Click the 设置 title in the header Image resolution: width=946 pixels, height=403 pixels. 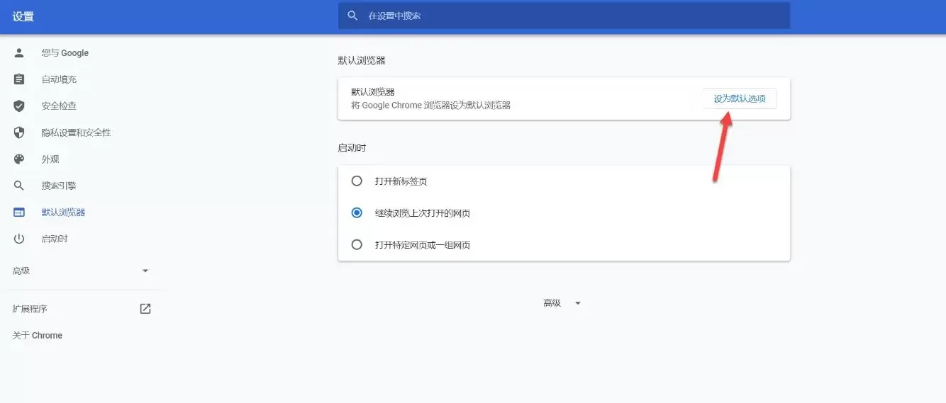pos(23,16)
